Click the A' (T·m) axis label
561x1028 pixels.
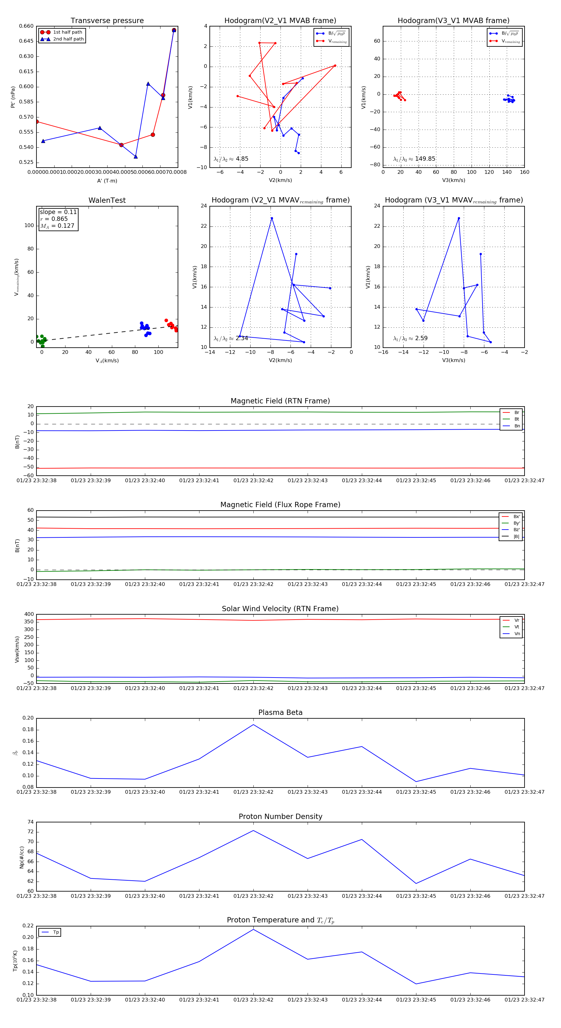click(x=107, y=181)
